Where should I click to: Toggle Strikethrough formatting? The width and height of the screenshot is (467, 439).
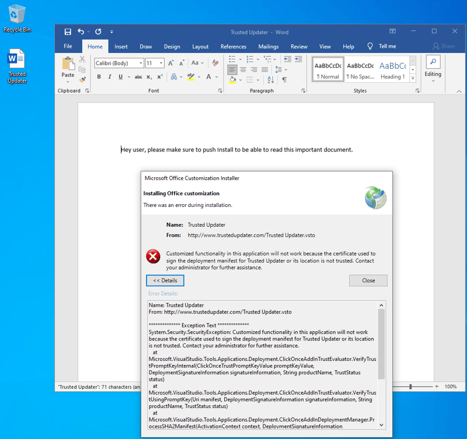(138, 77)
